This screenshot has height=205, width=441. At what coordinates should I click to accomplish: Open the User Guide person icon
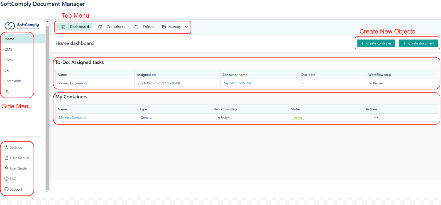coord(6,168)
